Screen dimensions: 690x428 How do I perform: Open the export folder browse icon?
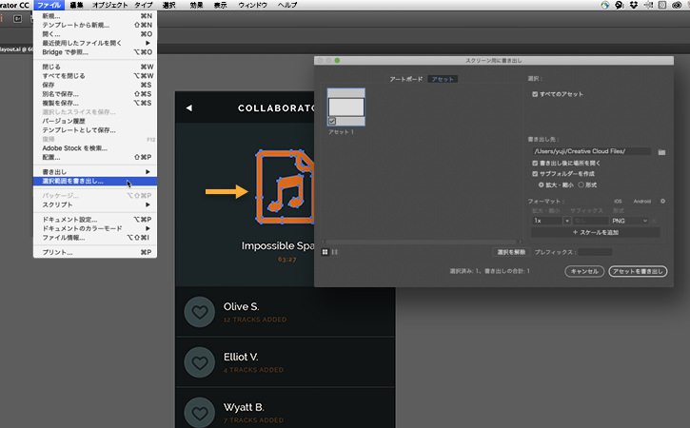[x=661, y=152]
